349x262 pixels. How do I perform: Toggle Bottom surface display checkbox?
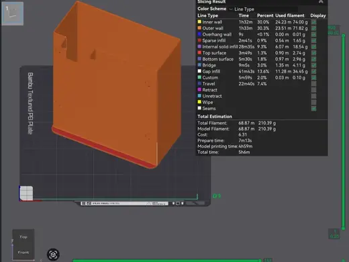[313, 59]
